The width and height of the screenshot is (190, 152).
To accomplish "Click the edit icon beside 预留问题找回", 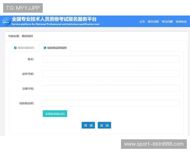I will (x=15, y=48).
